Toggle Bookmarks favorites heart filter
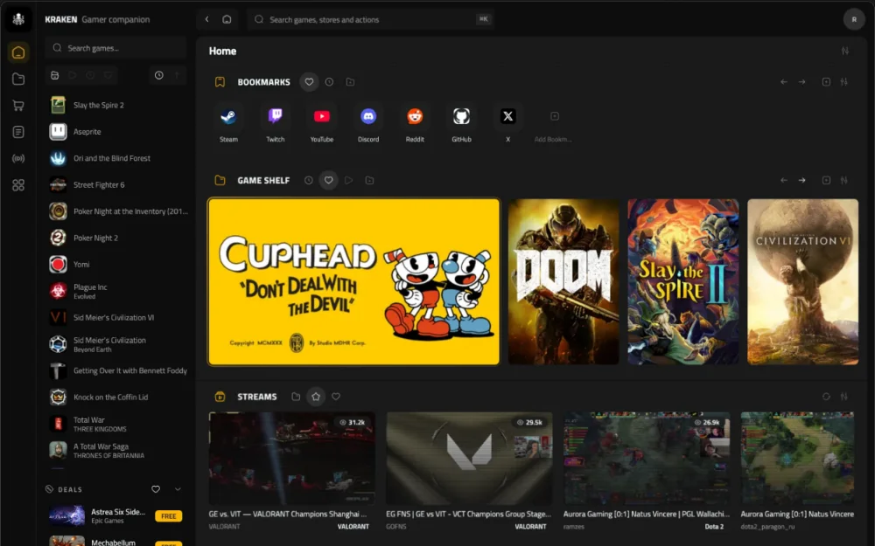This screenshot has height=546, width=875. coord(309,82)
